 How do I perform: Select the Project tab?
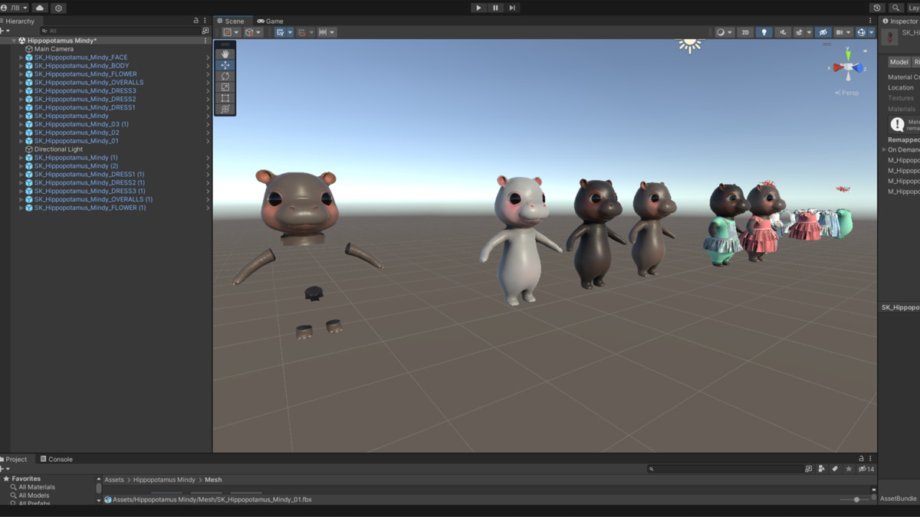[15, 459]
